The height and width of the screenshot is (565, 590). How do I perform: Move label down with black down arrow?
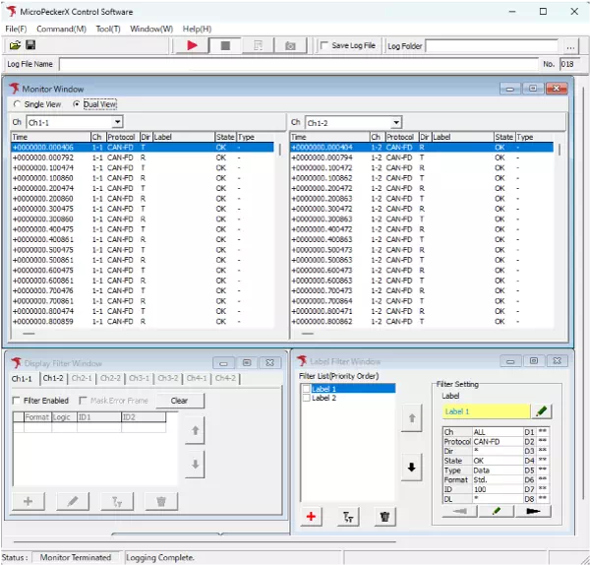click(x=411, y=467)
